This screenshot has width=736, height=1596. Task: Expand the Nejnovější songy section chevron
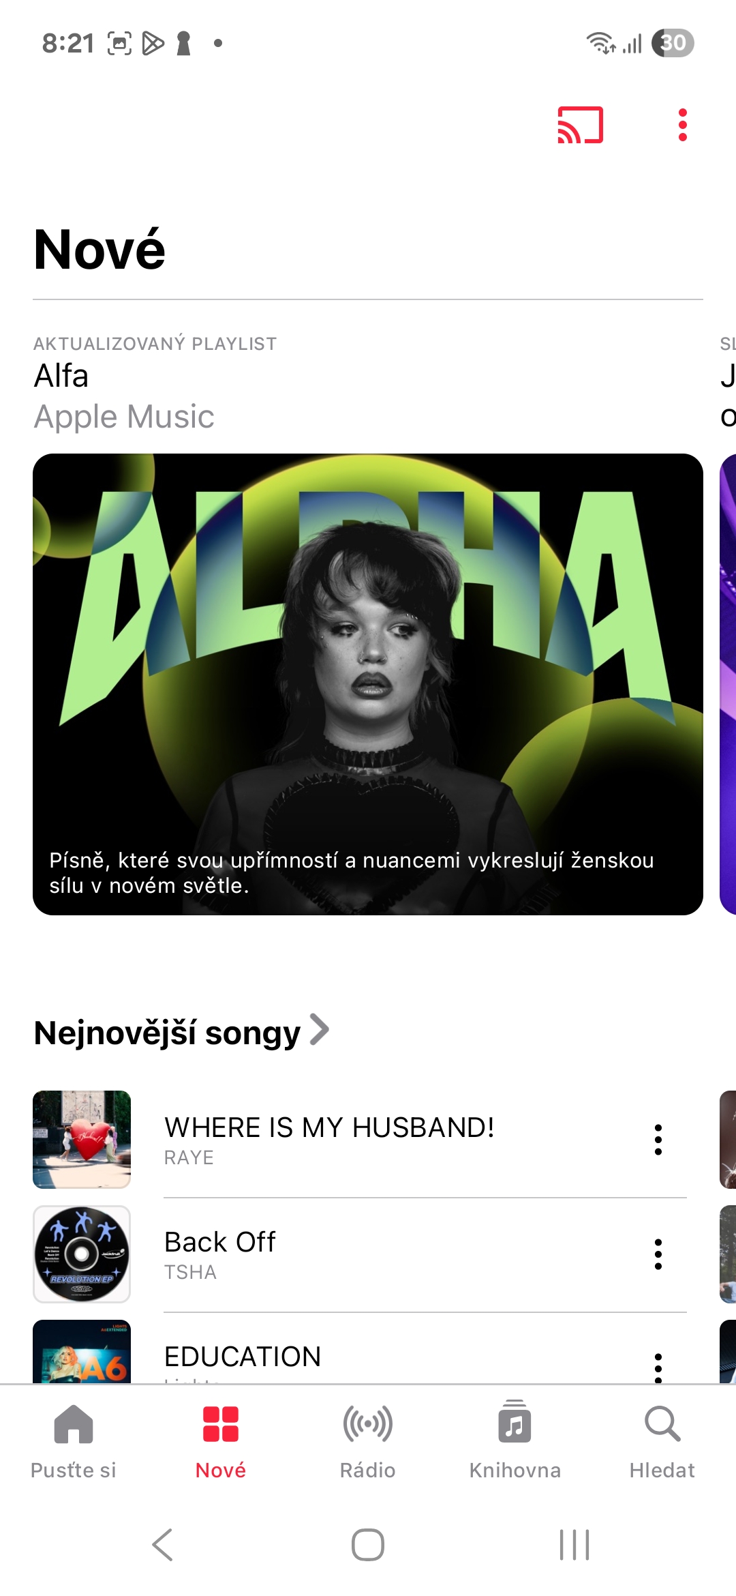(x=319, y=1030)
